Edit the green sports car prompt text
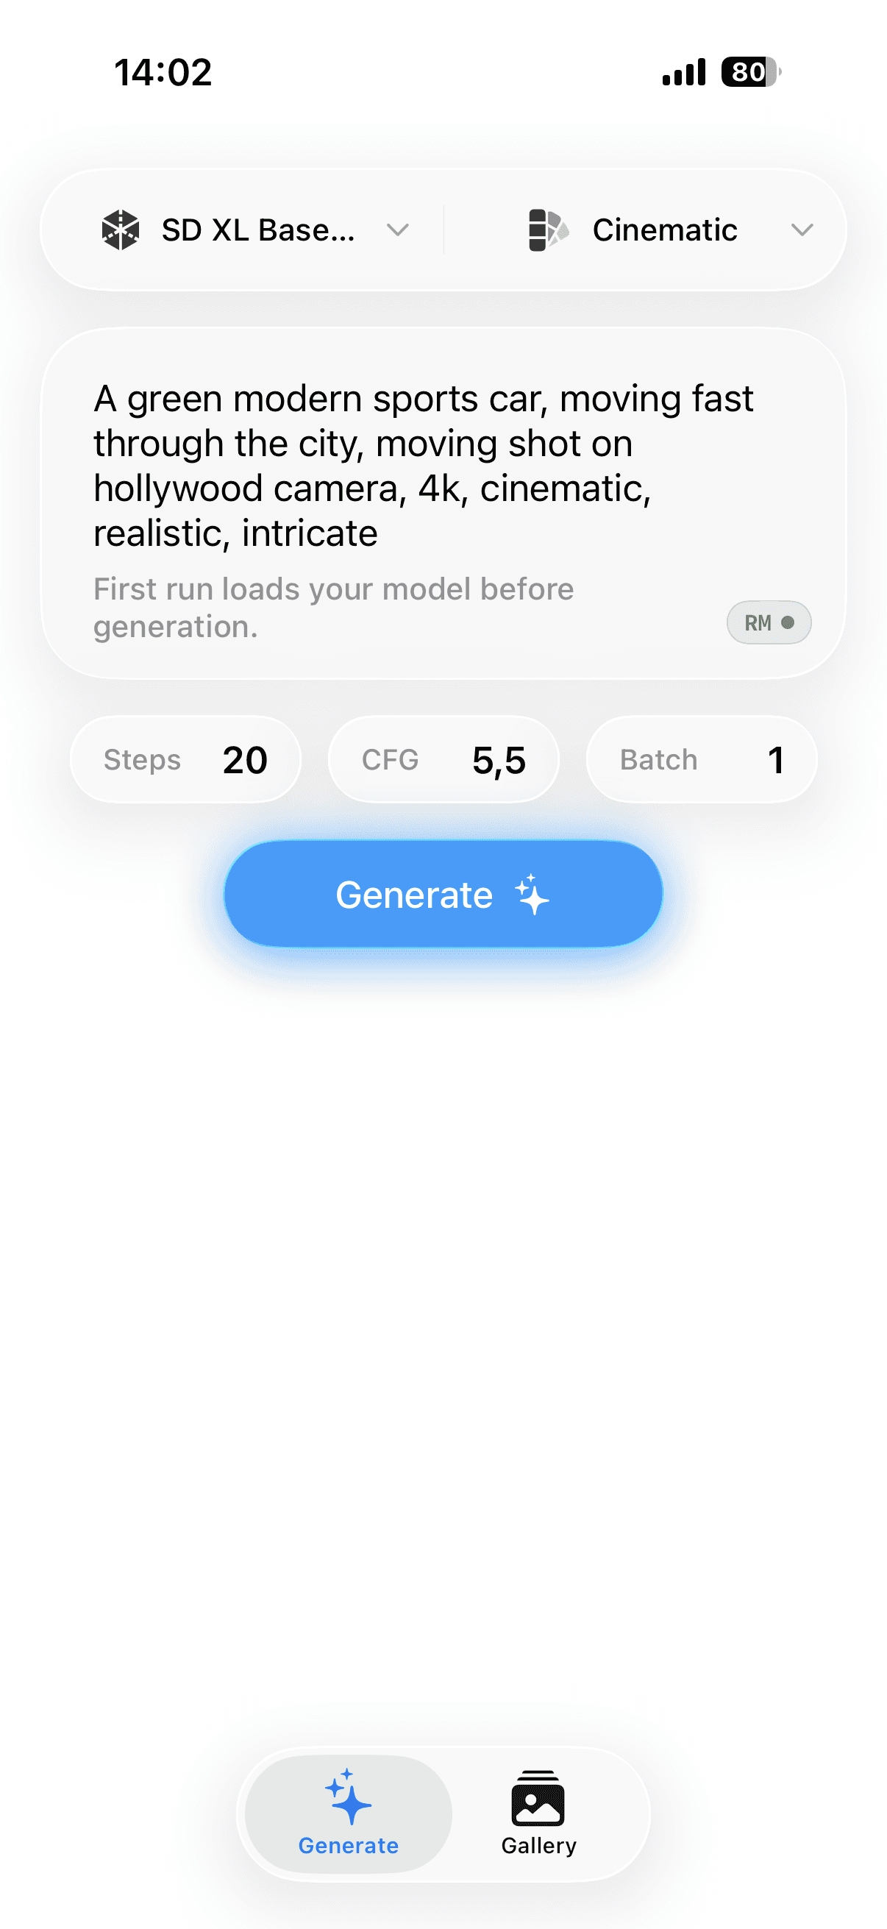Viewport: 887px width, 1929px height. tap(423, 466)
